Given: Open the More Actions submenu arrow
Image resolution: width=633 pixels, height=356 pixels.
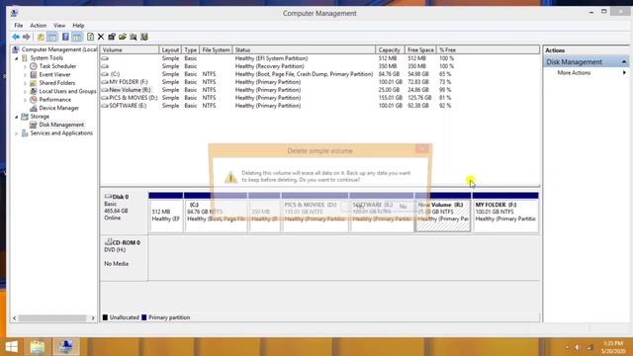Looking at the screenshot, I should click(x=624, y=73).
